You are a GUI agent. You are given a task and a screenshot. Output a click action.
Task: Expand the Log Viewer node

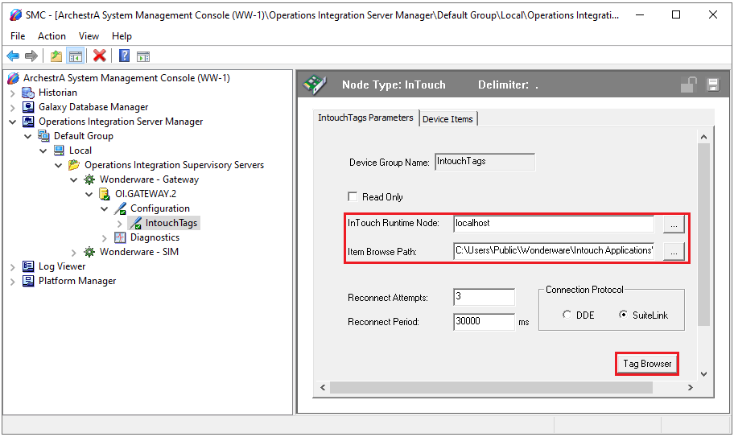pos(13,267)
